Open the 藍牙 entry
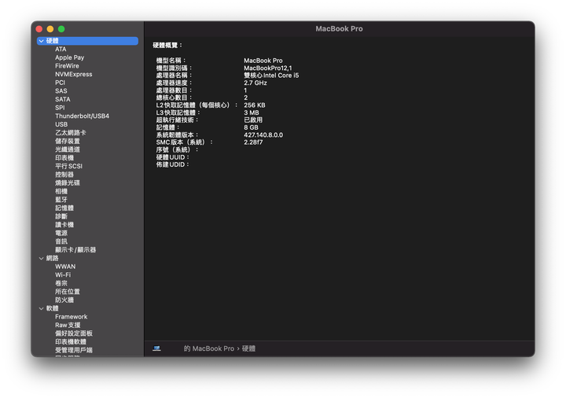Screen dimensions: 566x398 pyautogui.click(x=61, y=199)
